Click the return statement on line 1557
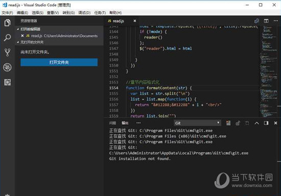281x196 pixels. (178, 105)
